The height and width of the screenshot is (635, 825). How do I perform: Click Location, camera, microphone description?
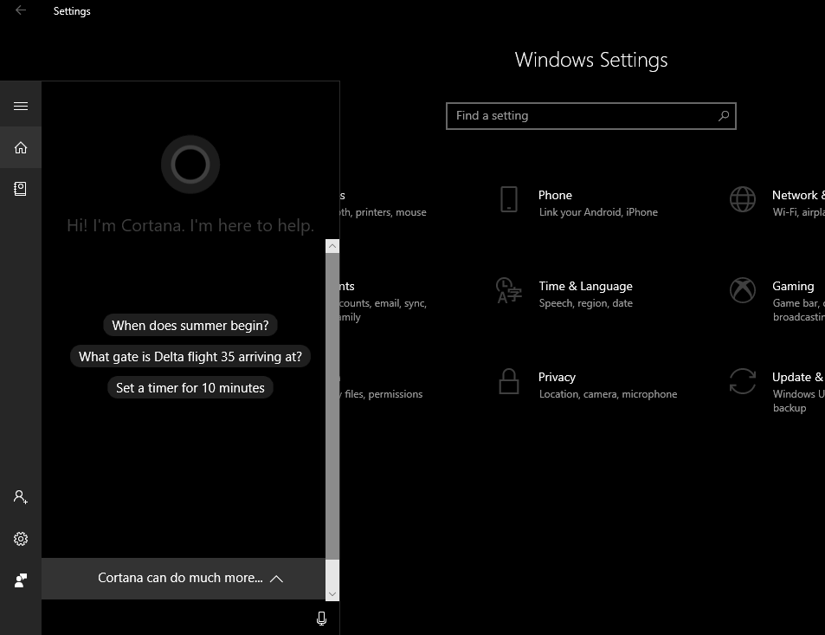click(608, 394)
